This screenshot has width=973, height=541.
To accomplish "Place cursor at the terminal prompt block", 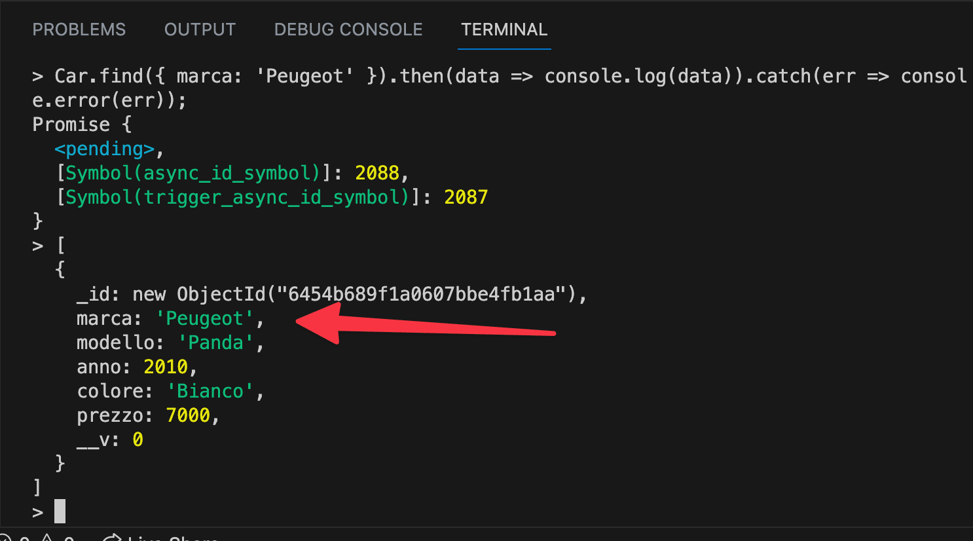I will point(60,511).
